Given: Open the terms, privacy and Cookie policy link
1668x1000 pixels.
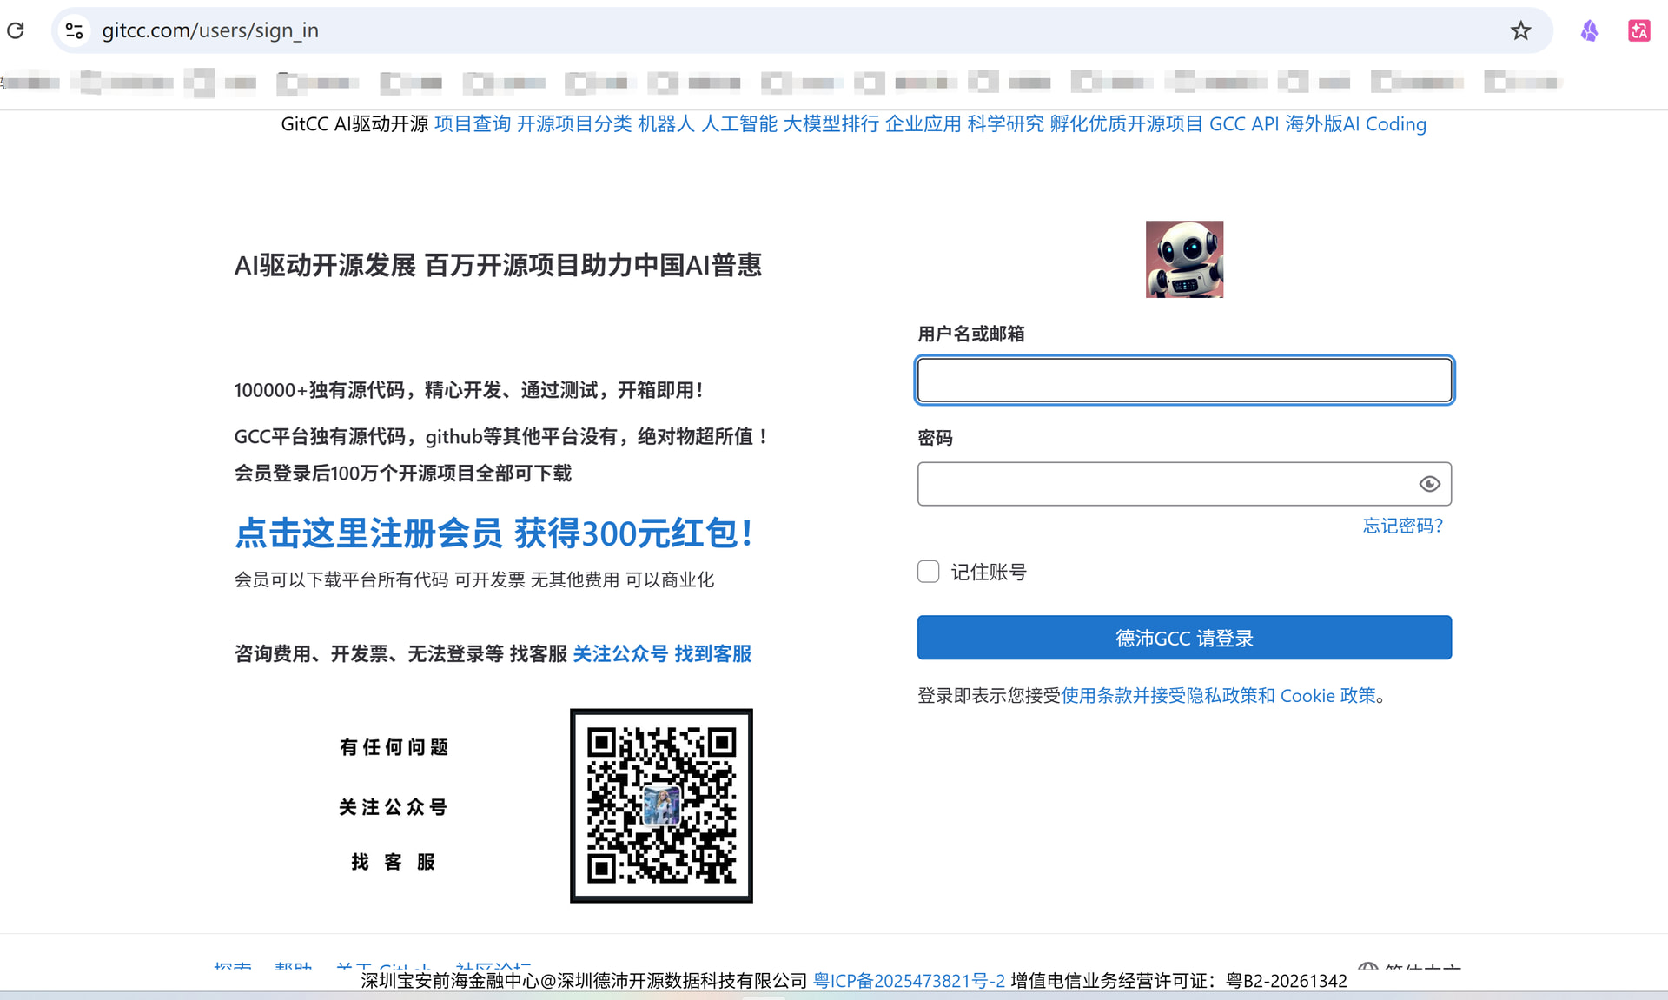Looking at the screenshot, I should 1219,695.
